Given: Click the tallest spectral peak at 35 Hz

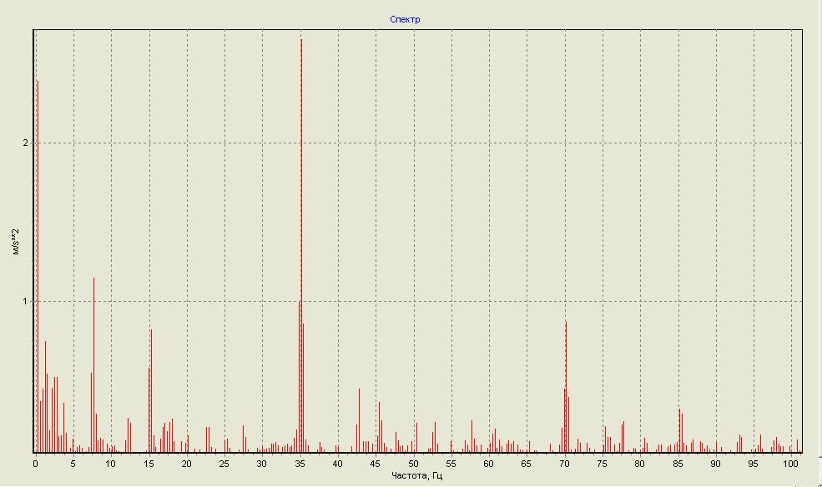Looking at the screenshot, I should (x=301, y=246).
